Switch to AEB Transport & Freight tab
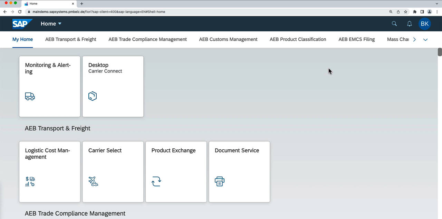 pos(71,39)
